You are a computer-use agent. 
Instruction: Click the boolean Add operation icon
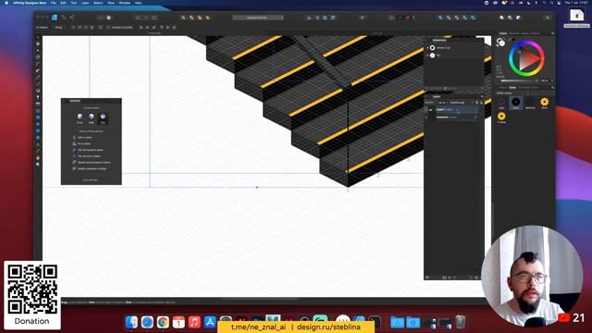(440, 18)
